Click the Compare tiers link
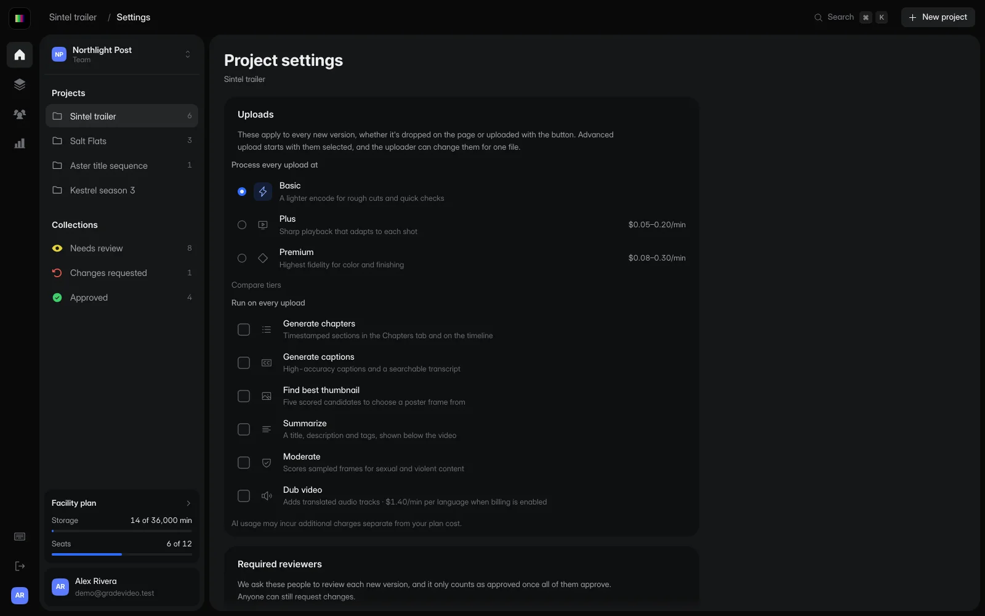The image size is (985, 616). click(256, 285)
